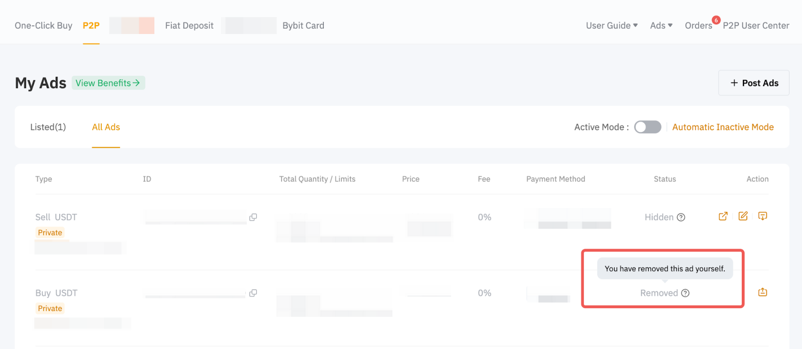Viewport: 802px width, 349px height.
Task: Toggle the Active Mode switch
Action: pos(647,127)
